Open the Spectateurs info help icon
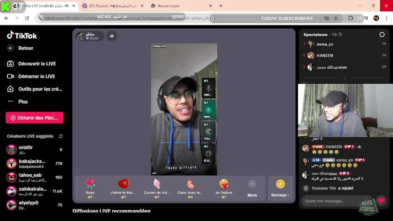This screenshot has width=393, height=221. tap(340, 35)
